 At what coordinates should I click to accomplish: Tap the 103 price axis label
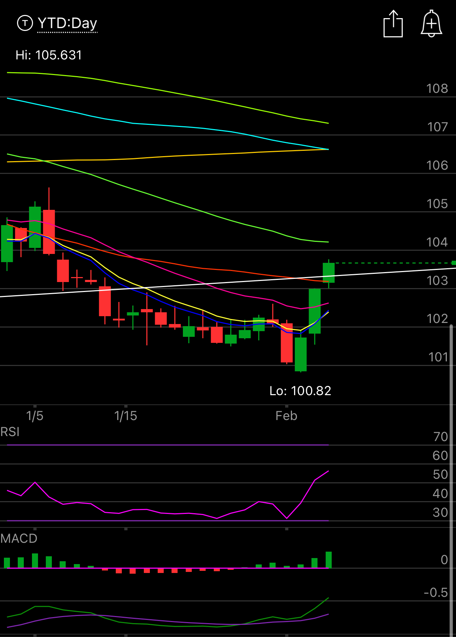(x=437, y=281)
